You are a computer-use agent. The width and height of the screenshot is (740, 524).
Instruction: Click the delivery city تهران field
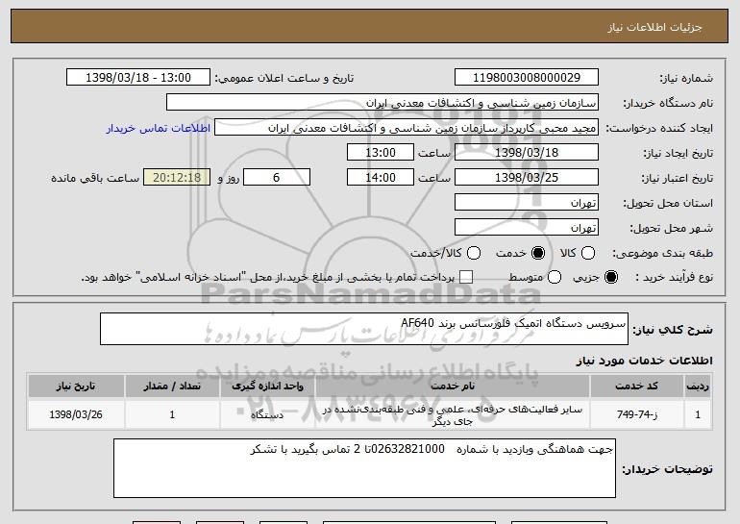(x=527, y=228)
